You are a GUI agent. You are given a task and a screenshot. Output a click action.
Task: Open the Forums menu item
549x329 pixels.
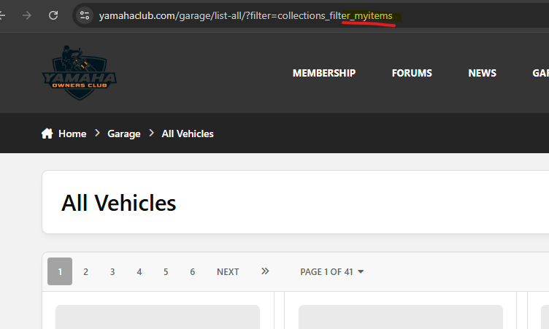pos(412,73)
